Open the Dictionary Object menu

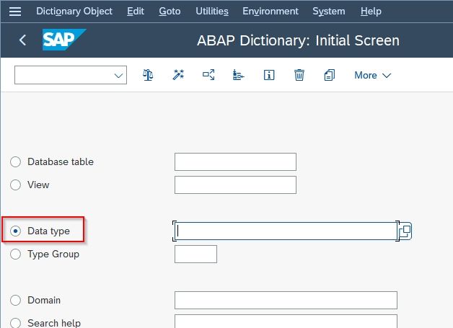(x=74, y=12)
